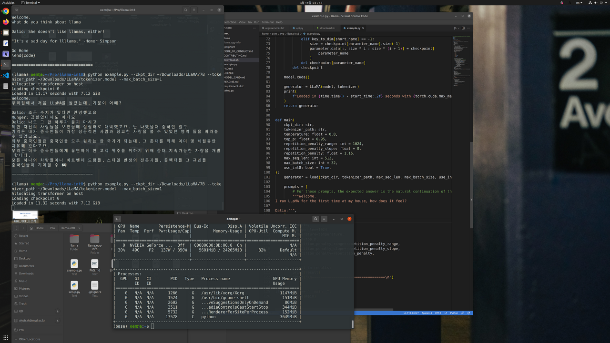
Task: Select the Terminal icon in the dock
Action: 6,64
